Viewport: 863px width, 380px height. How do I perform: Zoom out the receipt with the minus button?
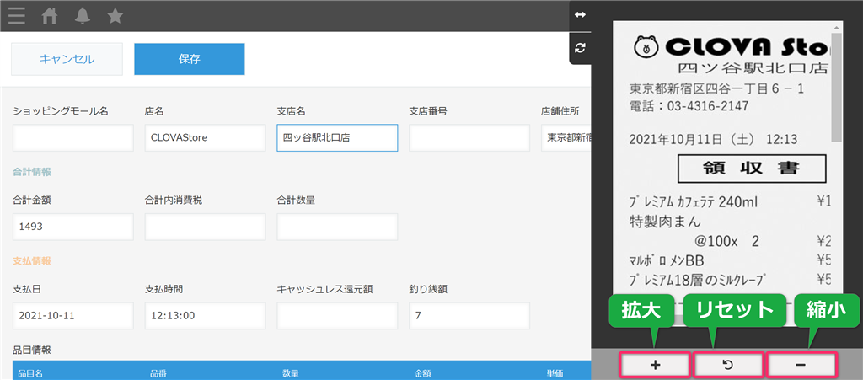(801, 365)
